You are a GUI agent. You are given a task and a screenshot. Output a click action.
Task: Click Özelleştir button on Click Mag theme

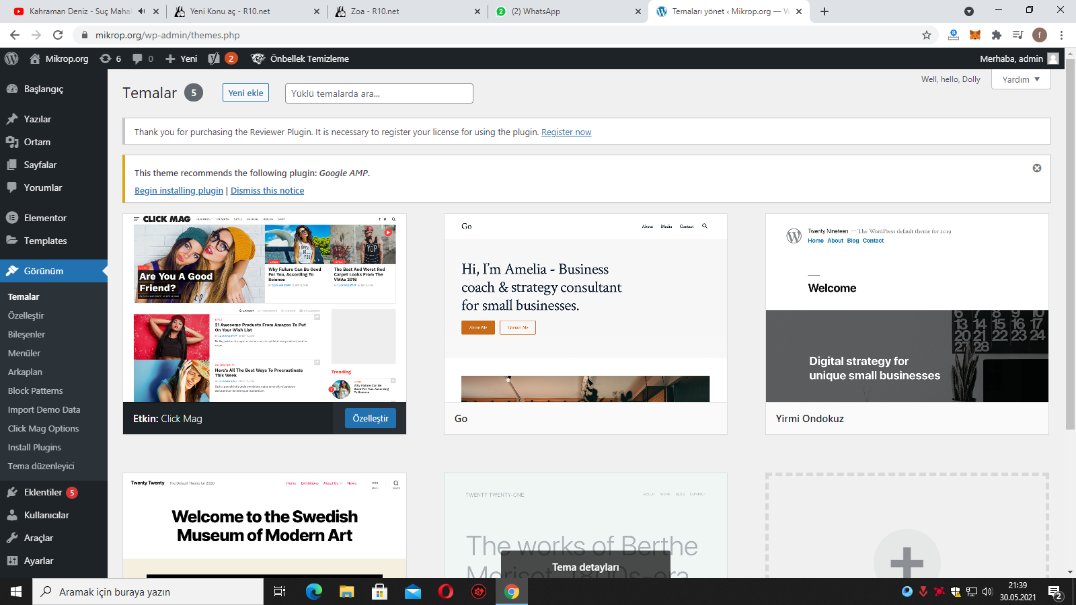371,418
